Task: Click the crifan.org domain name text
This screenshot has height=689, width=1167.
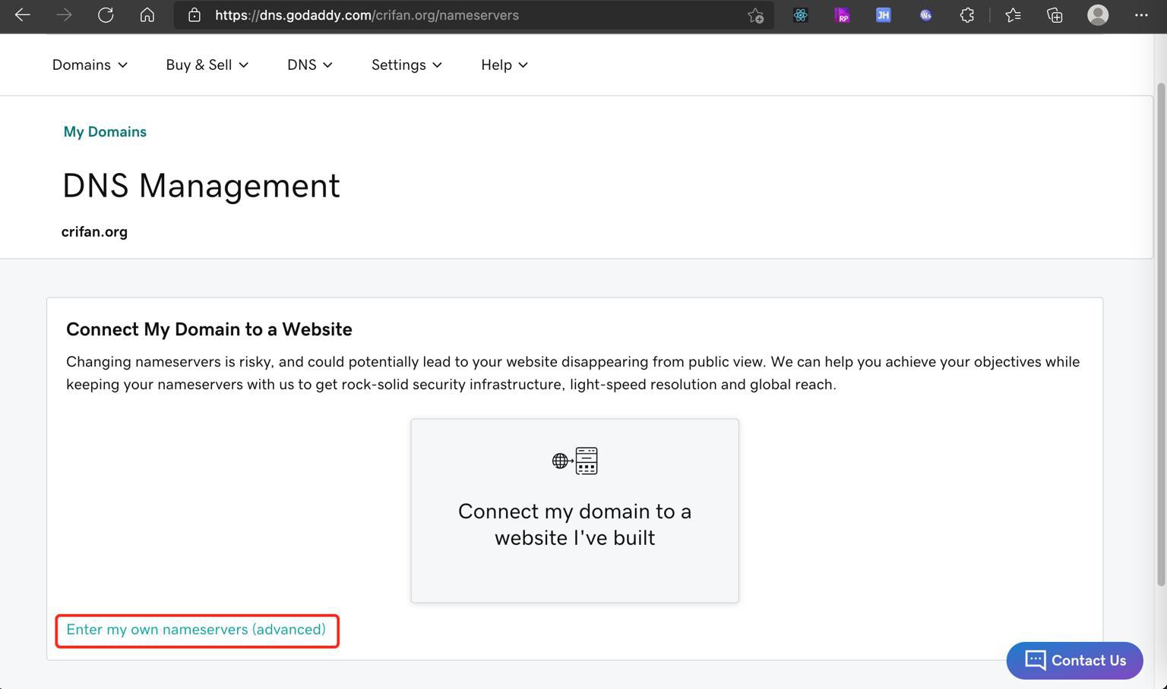Action: click(x=94, y=231)
